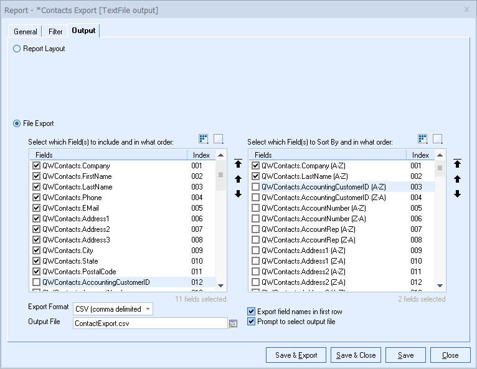Switch to the General tab
Screen dimensions: 477x369
click(26, 31)
